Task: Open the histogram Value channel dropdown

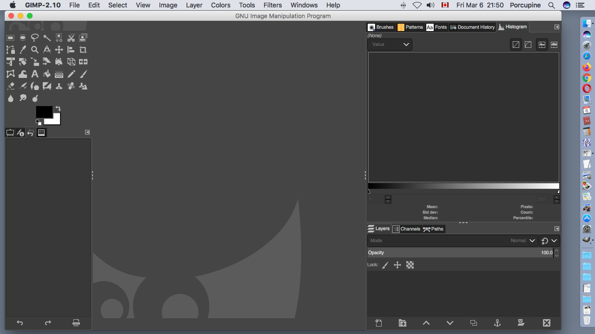Action: coord(390,45)
